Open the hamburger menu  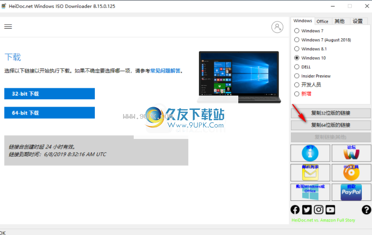[8, 26]
